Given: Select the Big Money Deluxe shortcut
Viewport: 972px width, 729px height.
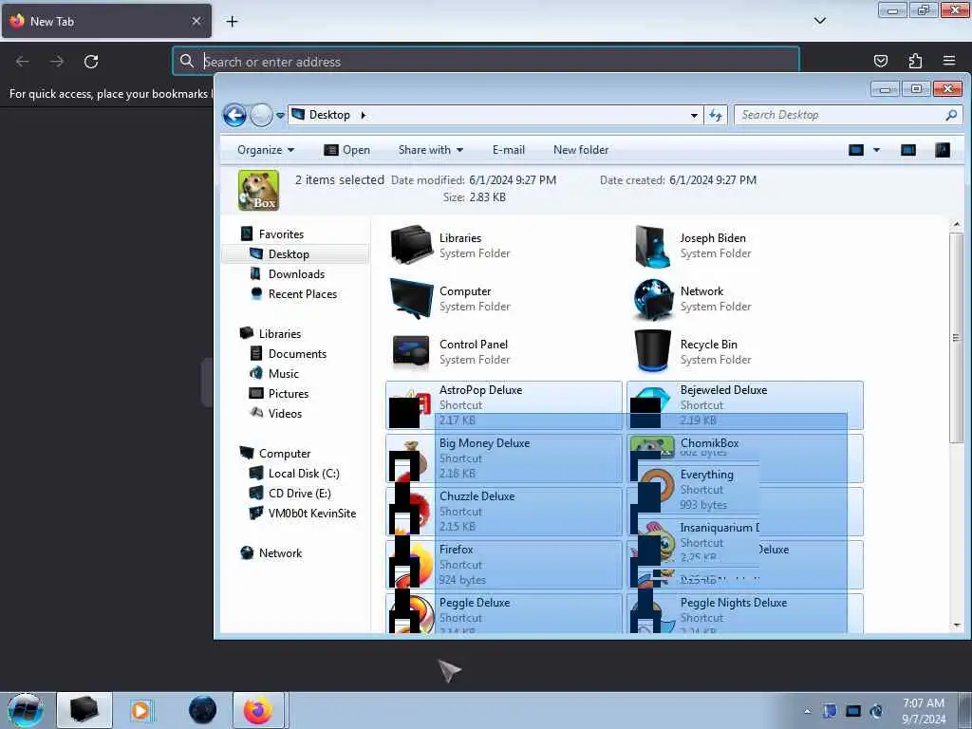Looking at the screenshot, I should click(x=504, y=458).
